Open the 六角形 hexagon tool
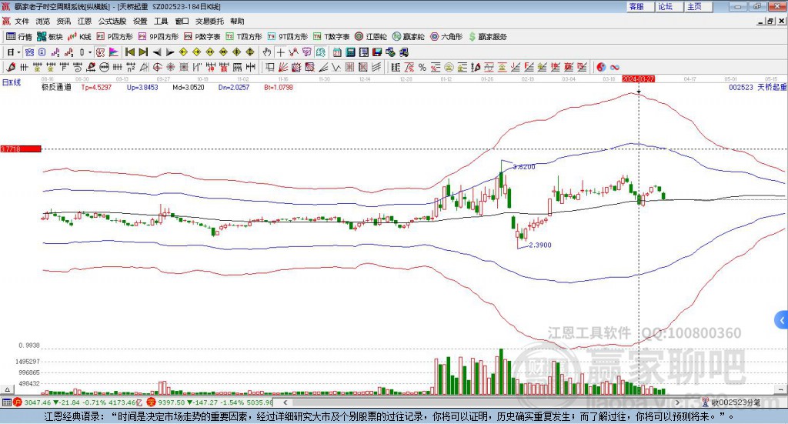 [x=446, y=37]
